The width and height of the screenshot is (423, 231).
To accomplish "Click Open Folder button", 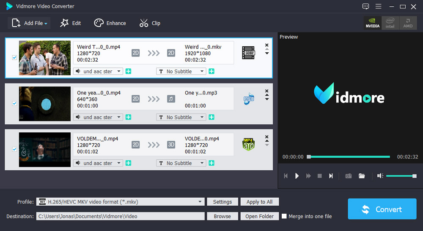I will [x=260, y=216].
